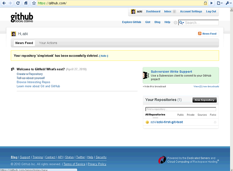233x171 pixels.
Task: Click Tell us about yourself link
Action: pos(31,78)
